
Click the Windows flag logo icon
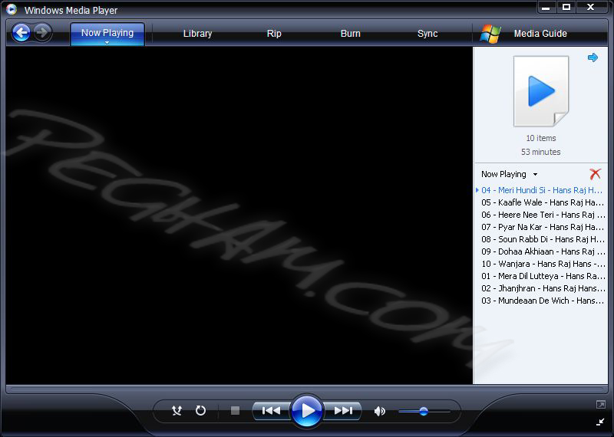coord(490,34)
